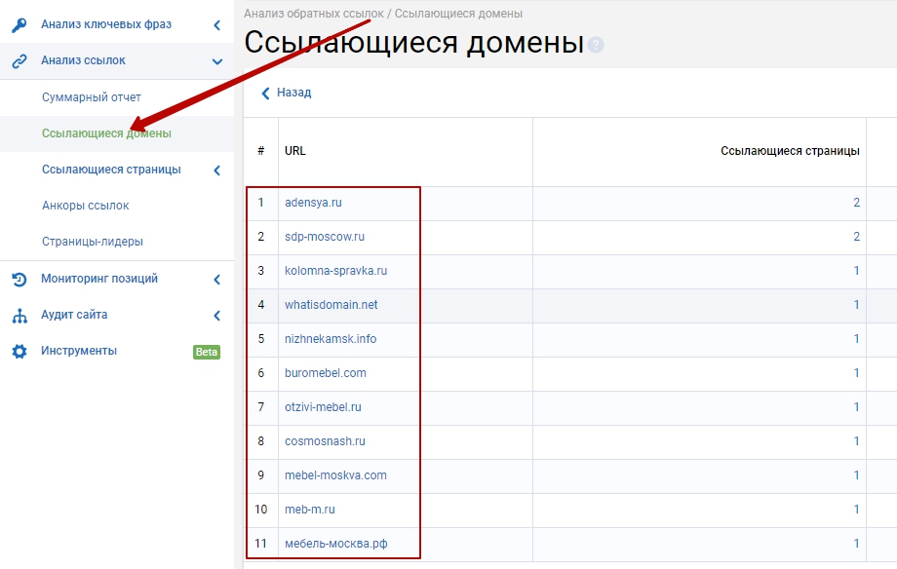Click linking pages count for sdp-moscow.ru
The width and height of the screenshot is (897, 569).
pos(856,237)
